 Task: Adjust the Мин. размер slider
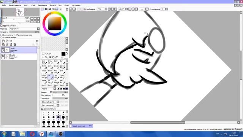click(x=59, y=95)
